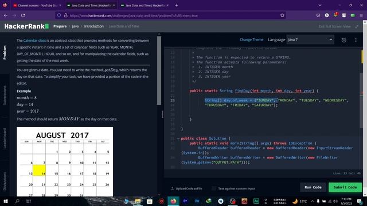Screen dimensions: 367x206
Task: Click the Run Code button
Action: (x=313, y=187)
